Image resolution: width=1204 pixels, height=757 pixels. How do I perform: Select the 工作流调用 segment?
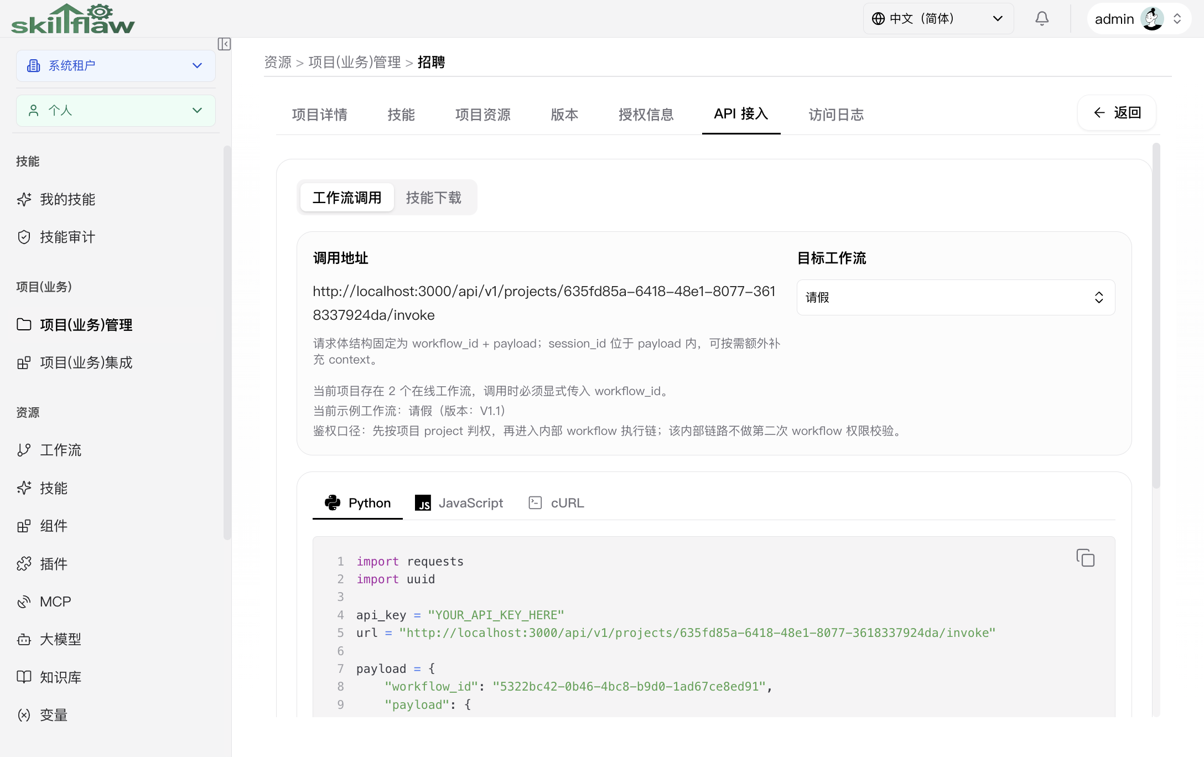(347, 198)
